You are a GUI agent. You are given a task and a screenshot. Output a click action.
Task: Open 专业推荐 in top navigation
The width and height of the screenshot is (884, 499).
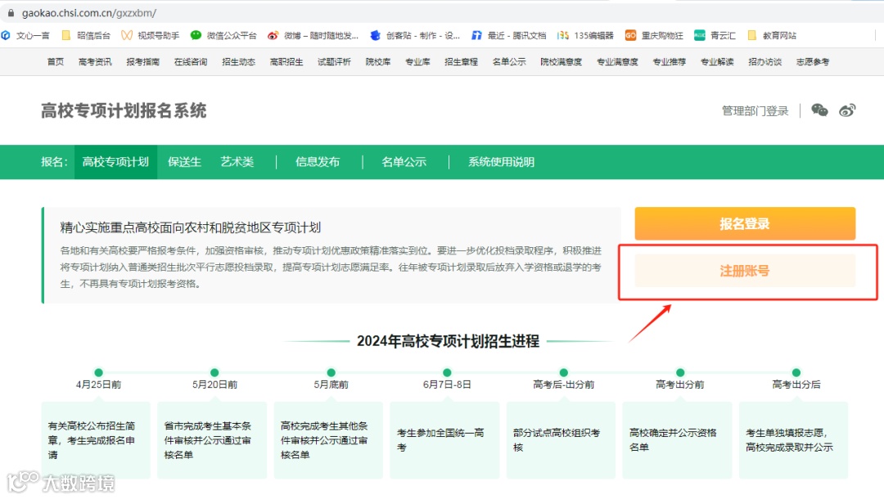point(670,62)
